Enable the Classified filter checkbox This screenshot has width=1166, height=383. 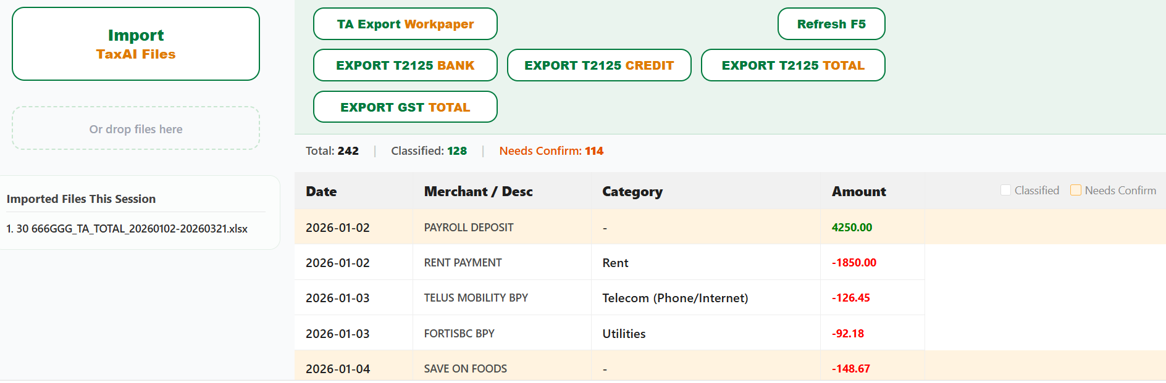(x=1006, y=191)
